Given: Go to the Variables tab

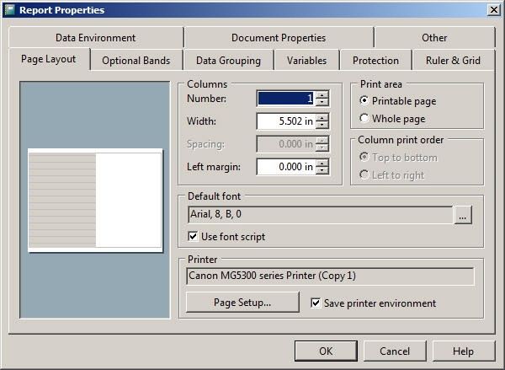Looking at the screenshot, I should pos(306,61).
